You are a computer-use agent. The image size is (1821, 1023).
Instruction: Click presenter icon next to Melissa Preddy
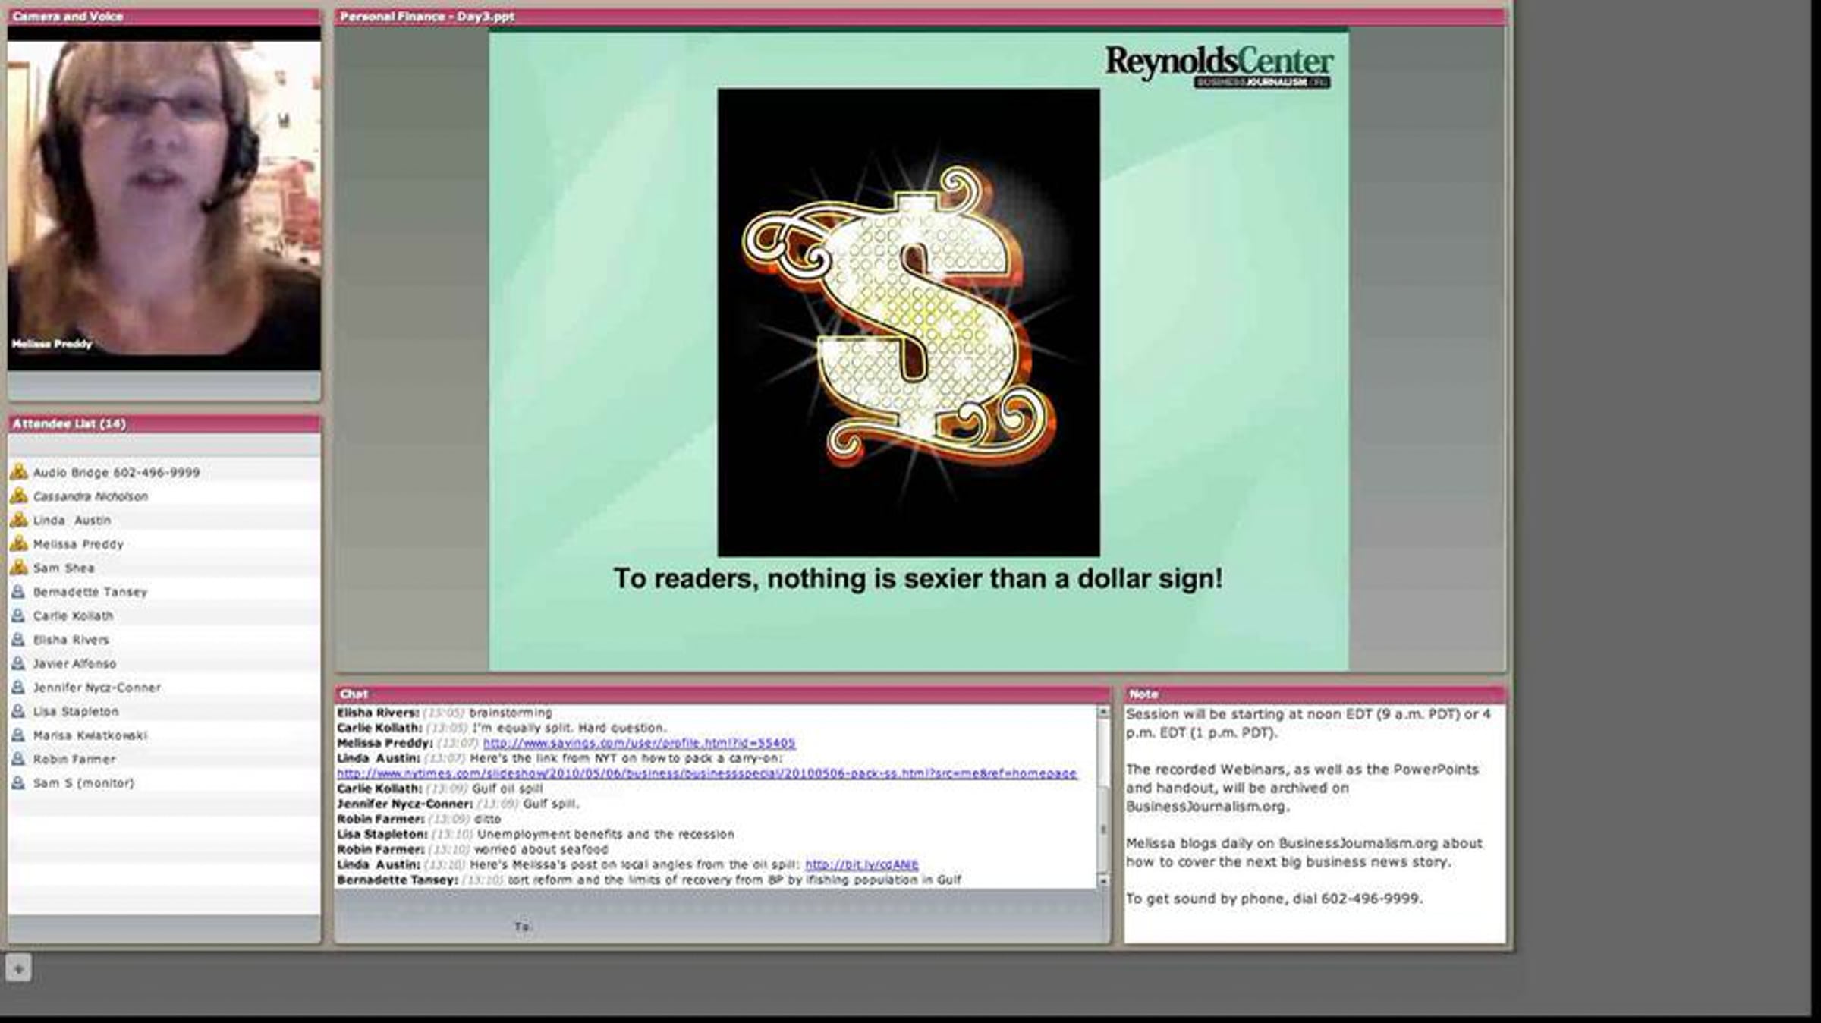pyautogui.click(x=19, y=544)
